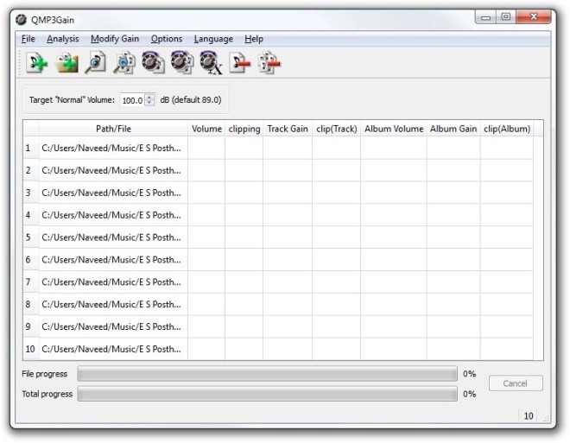The height and width of the screenshot is (443, 570).
Task: Select the file path in row 8
Action: pos(113,304)
